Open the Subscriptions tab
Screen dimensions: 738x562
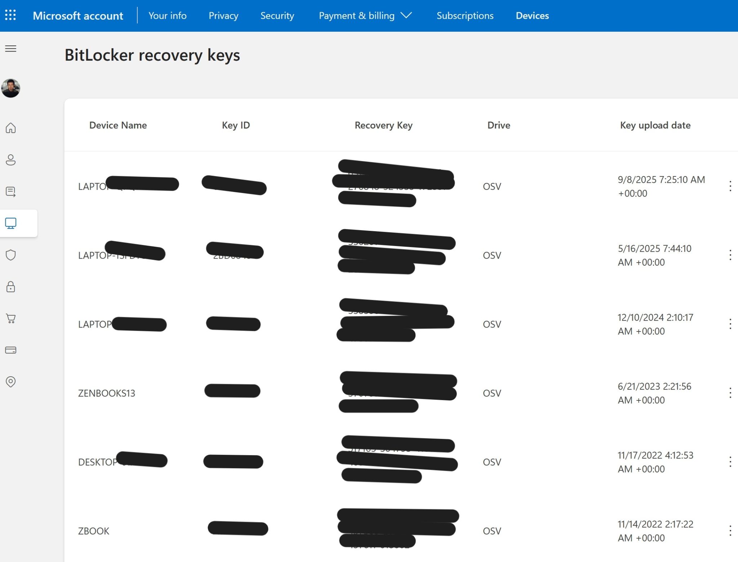click(465, 16)
